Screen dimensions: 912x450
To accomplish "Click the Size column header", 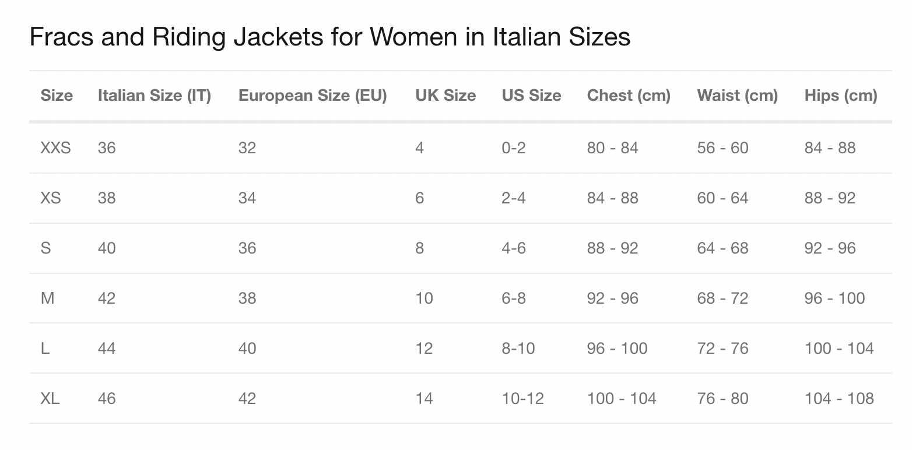I will tap(57, 96).
